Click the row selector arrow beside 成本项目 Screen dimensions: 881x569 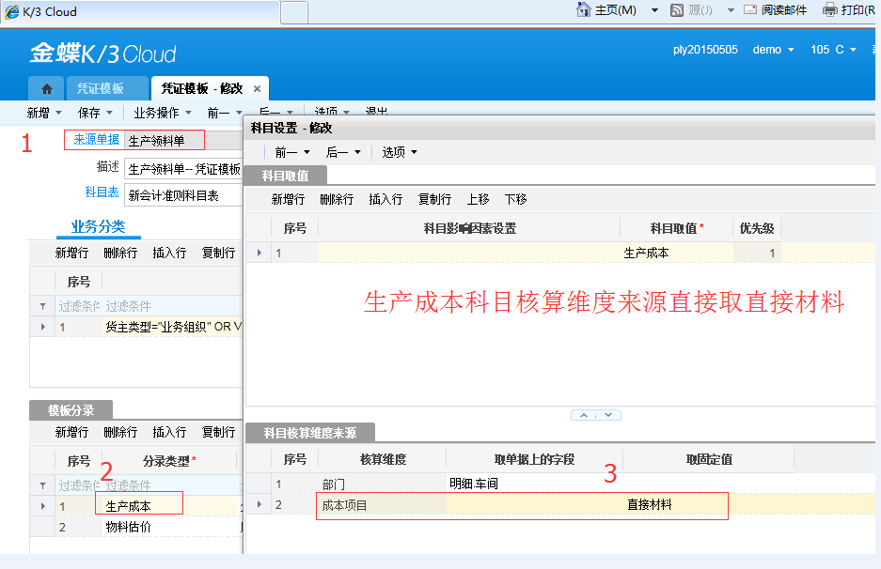260,505
